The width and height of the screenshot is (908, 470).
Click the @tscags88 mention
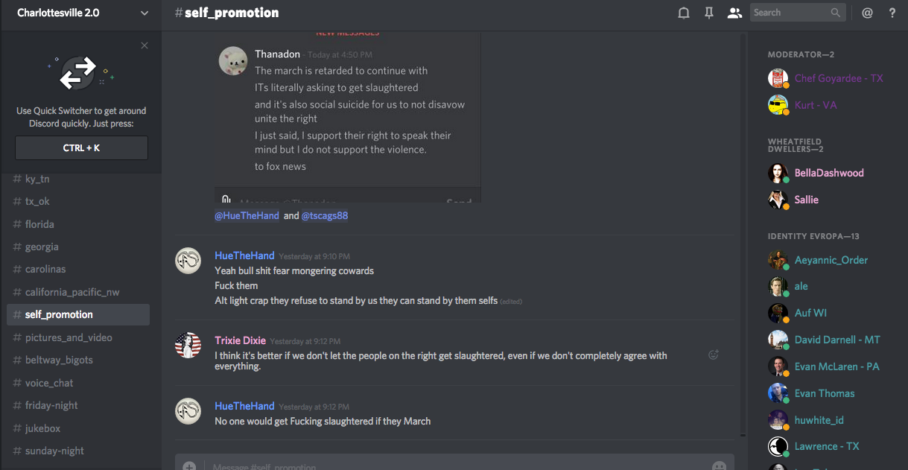[x=325, y=215]
